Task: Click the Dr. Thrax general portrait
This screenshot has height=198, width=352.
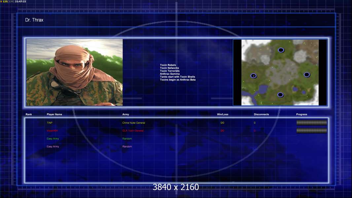Action: (75, 72)
